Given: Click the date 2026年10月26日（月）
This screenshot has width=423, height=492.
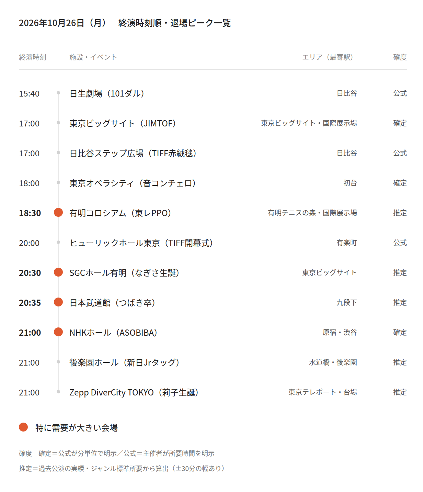Looking at the screenshot, I should [63, 23].
